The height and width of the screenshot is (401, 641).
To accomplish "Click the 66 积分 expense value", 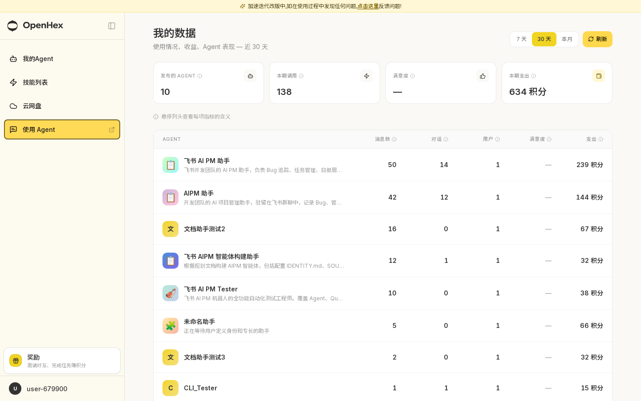I will (592, 326).
